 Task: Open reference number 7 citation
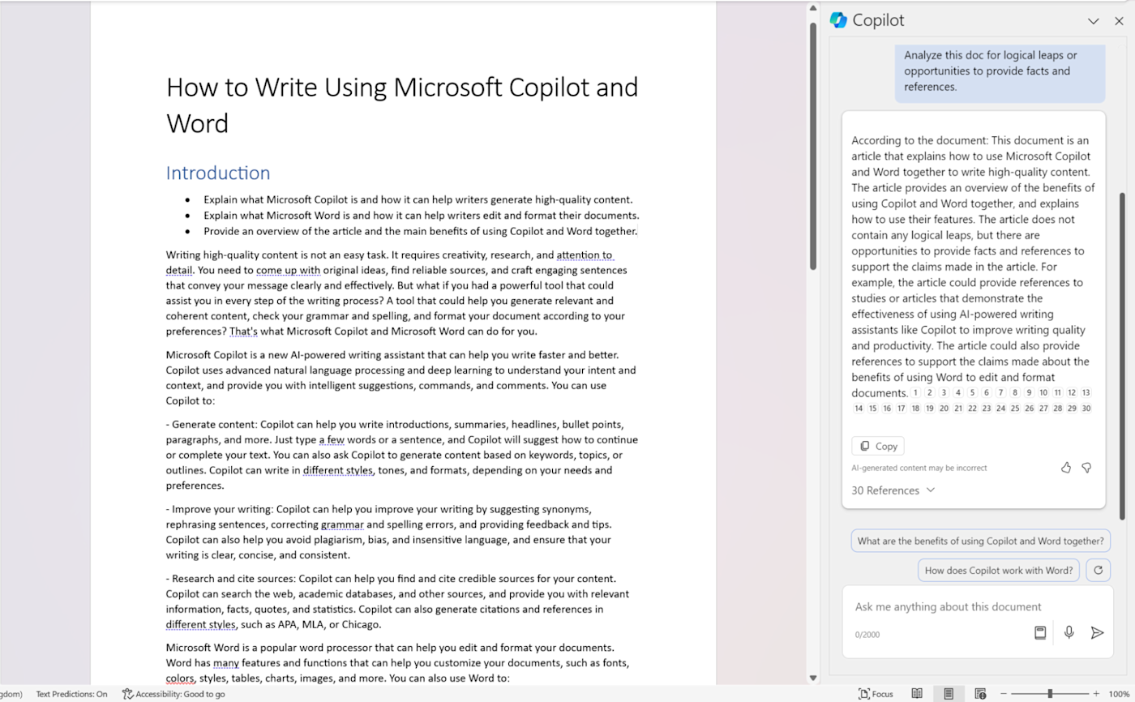(x=1001, y=393)
